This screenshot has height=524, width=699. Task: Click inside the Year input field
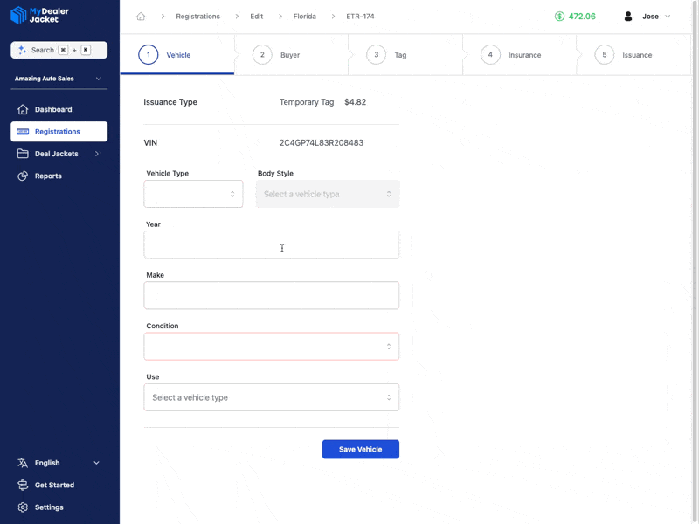coord(271,245)
